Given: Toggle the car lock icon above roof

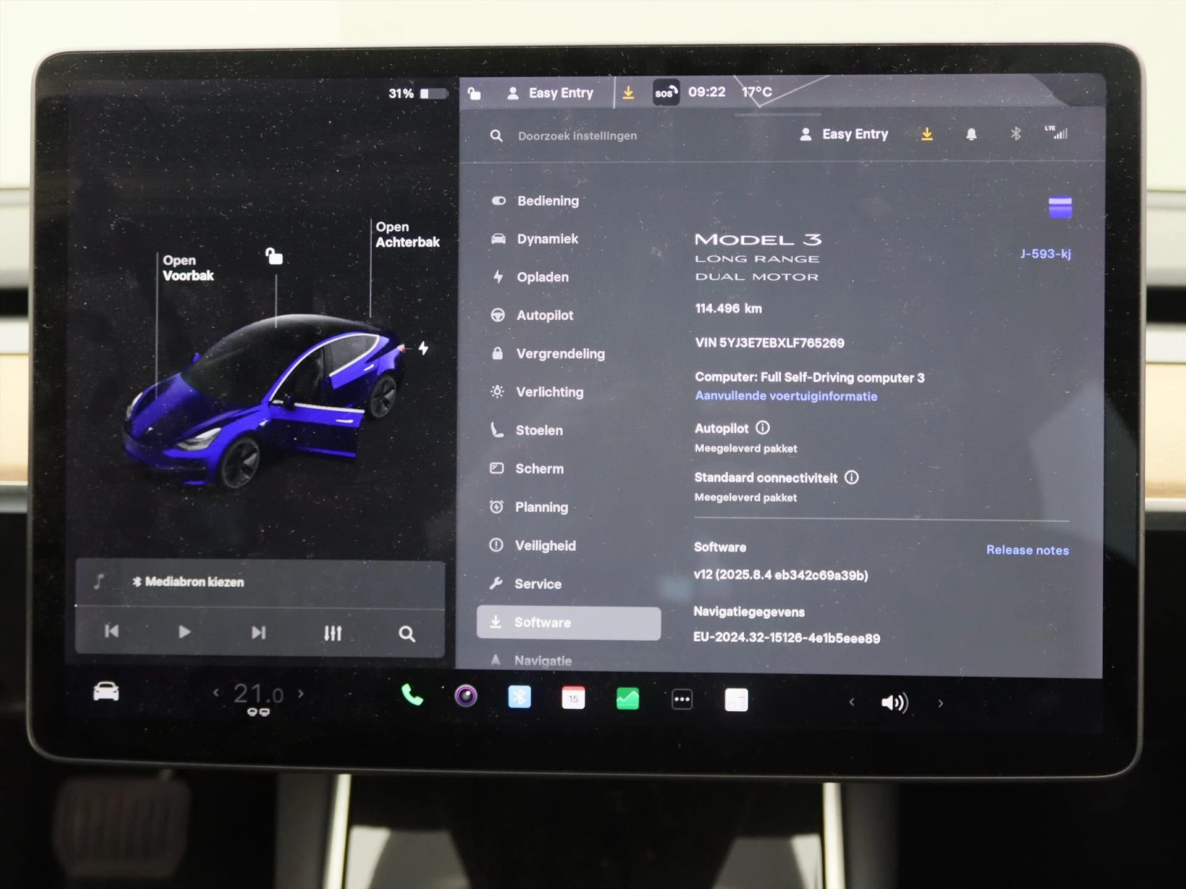Looking at the screenshot, I should point(274,256).
